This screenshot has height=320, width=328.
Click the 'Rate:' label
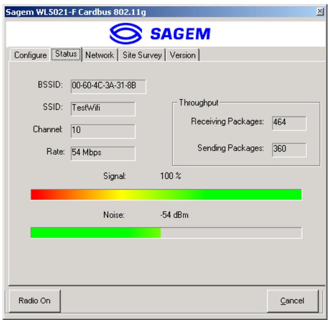click(x=56, y=151)
